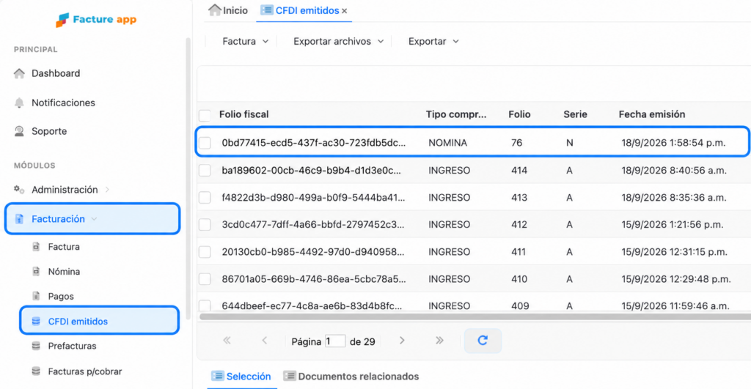Click the Prefacturas database icon
Viewport: 751px width, 389px height.
pos(36,346)
